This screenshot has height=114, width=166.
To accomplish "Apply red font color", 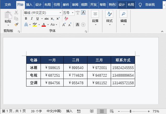I will [44, 25].
